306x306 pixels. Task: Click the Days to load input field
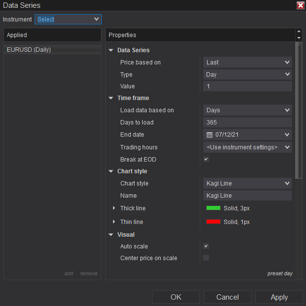[x=247, y=122]
